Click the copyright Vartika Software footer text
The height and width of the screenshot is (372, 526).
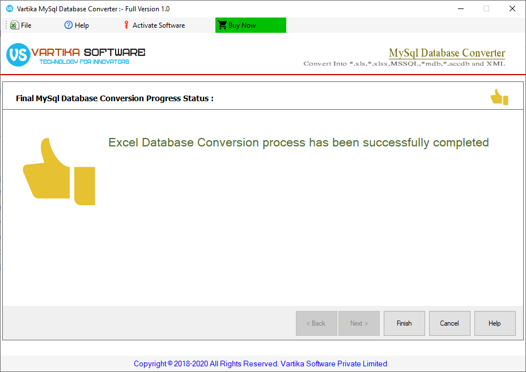point(260,364)
